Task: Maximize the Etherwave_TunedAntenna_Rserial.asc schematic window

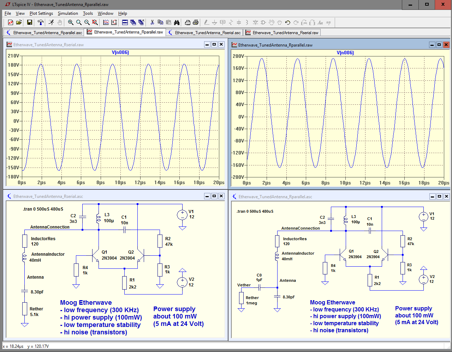Action: tap(214, 196)
